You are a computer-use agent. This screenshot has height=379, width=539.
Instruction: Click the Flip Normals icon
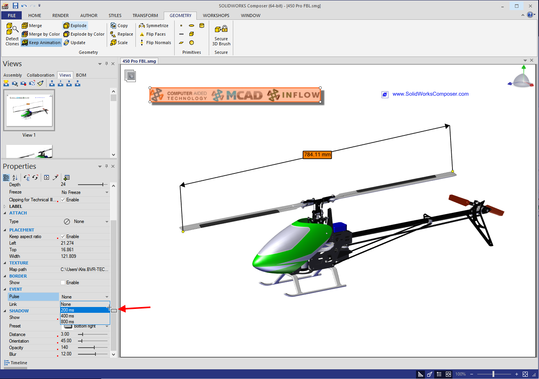click(x=142, y=43)
